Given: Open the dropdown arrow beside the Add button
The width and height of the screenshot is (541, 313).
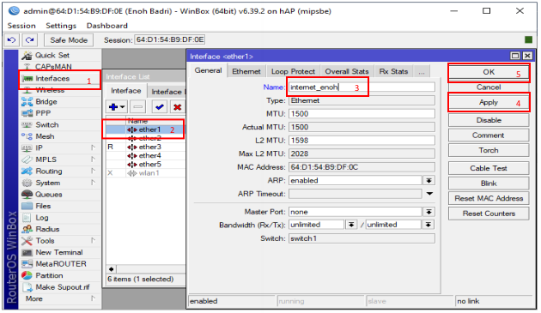Looking at the screenshot, I should click(x=123, y=107).
